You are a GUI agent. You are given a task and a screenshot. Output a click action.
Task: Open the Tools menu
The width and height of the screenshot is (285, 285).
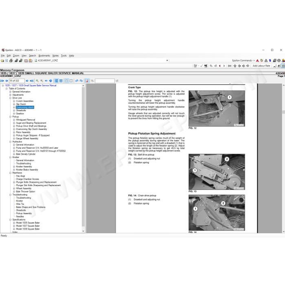click(x=64, y=56)
